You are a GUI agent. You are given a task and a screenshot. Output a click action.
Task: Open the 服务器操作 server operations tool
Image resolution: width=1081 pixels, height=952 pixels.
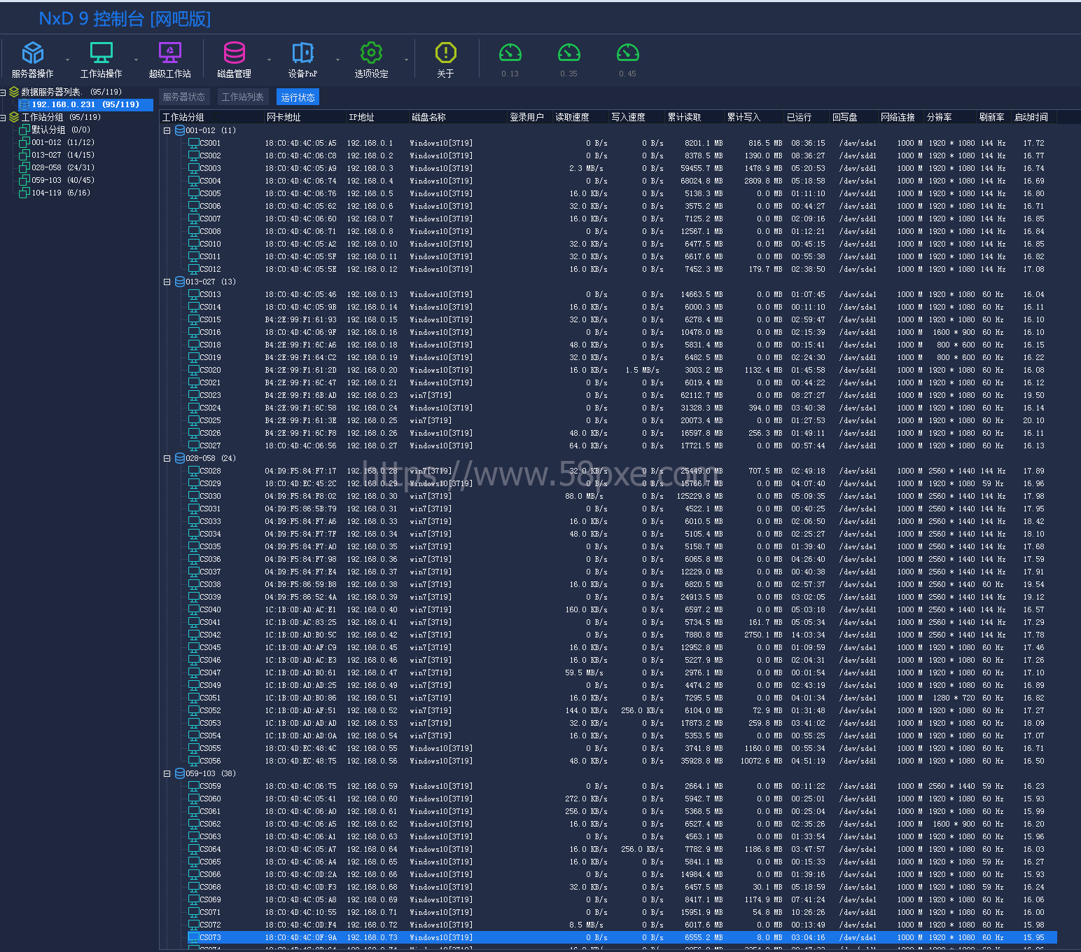tap(33, 59)
